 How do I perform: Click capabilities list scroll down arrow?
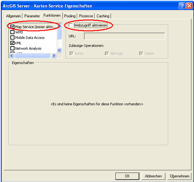59,50
